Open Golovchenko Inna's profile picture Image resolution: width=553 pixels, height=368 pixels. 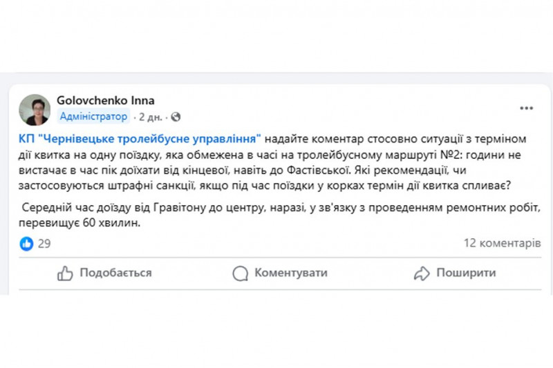pyautogui.click(x=35, y=109)
